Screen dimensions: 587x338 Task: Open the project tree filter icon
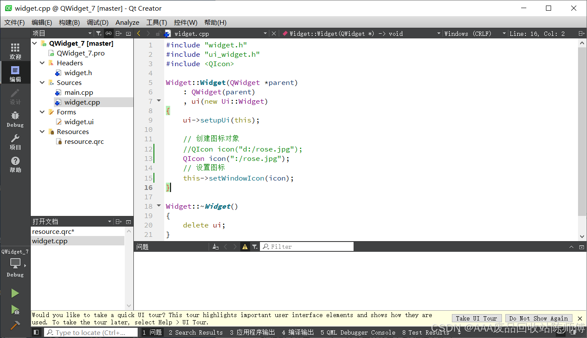98,33
